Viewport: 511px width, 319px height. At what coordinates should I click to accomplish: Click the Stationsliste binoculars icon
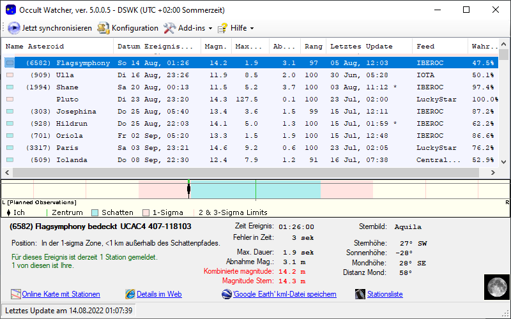point(362,294)
